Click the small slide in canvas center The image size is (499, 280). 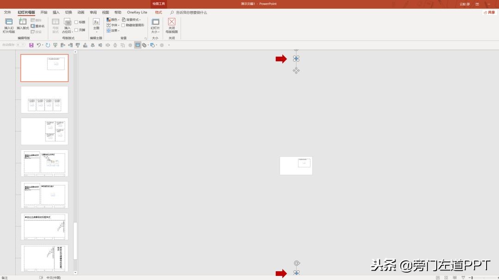[x=296, y=166]
